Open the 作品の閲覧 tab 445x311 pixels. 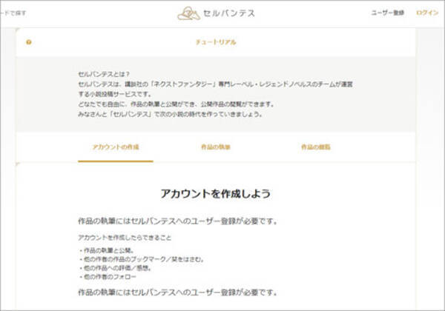316,147
